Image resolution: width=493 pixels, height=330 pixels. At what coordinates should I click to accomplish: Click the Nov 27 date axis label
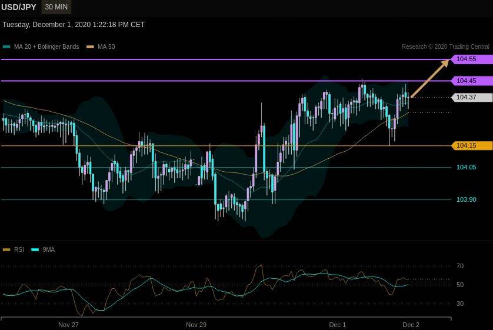(69, 325)
